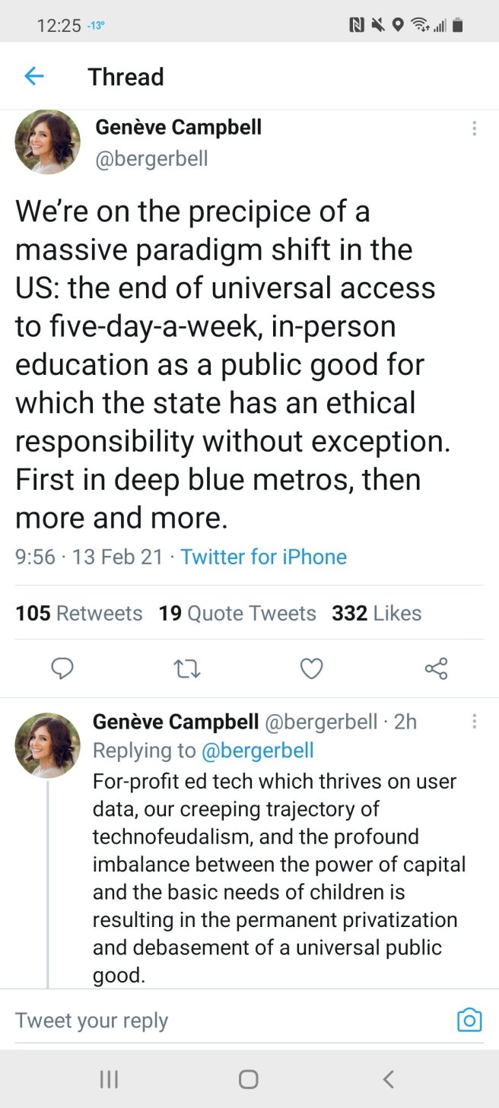Screen dimensions: 499x1108
Task: Tap the Android home button
Action: pos(249,1079)
